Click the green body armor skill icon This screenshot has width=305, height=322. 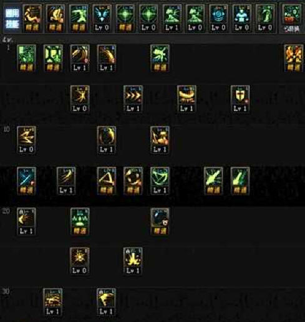pyautogui.click(x=53, y=58)
